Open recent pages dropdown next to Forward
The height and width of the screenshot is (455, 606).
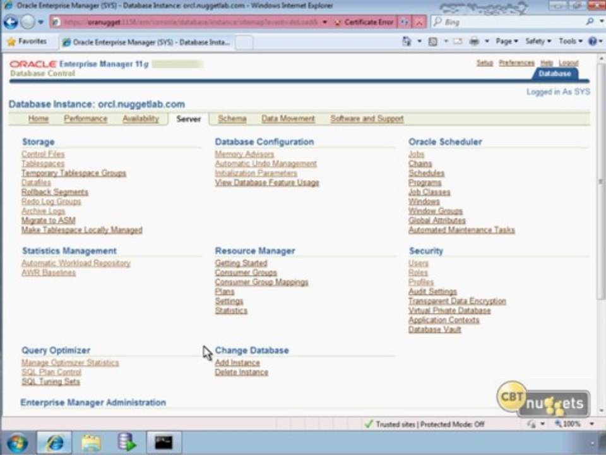40,22
